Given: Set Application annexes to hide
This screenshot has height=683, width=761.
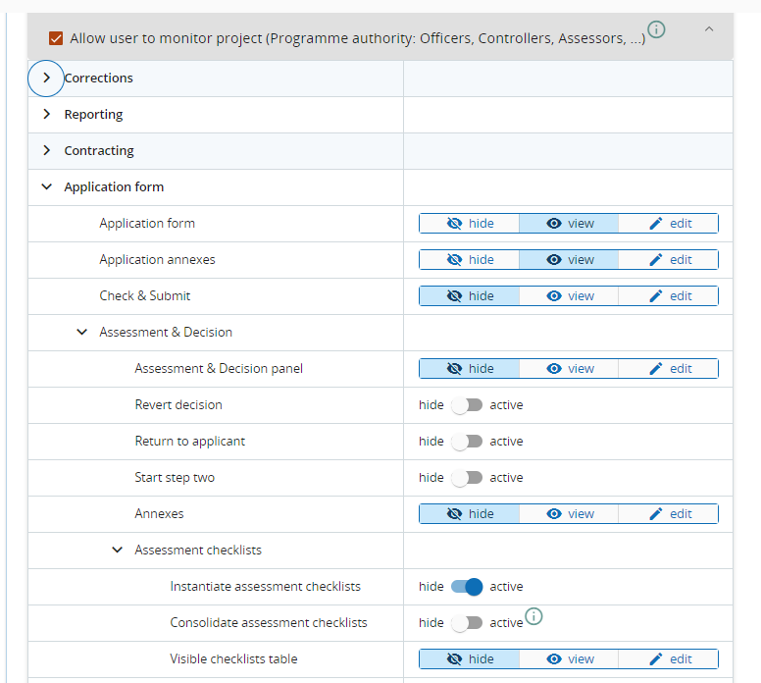Looking at the screenshot, I should point(470,260).
